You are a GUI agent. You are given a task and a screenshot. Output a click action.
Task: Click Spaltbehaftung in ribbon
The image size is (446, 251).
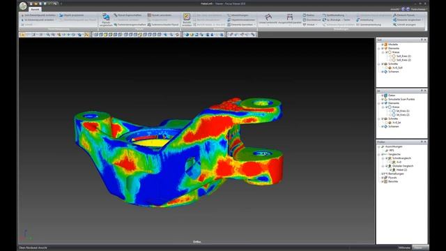[x=333, y=15]
